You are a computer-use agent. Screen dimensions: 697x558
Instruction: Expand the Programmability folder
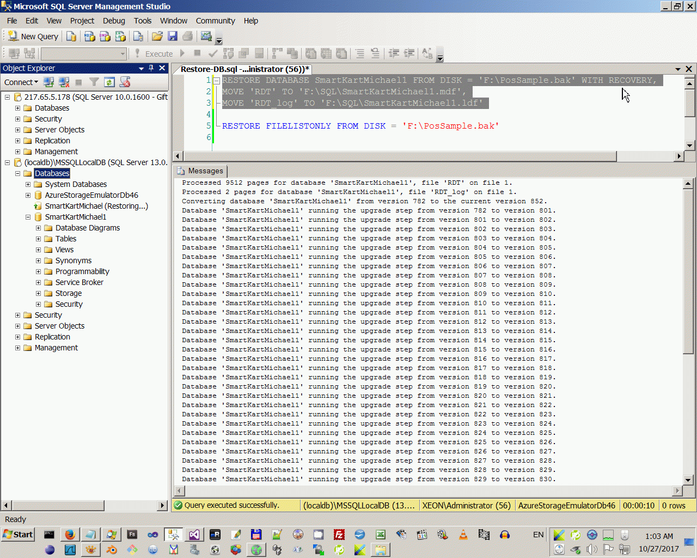pos(38,271)
